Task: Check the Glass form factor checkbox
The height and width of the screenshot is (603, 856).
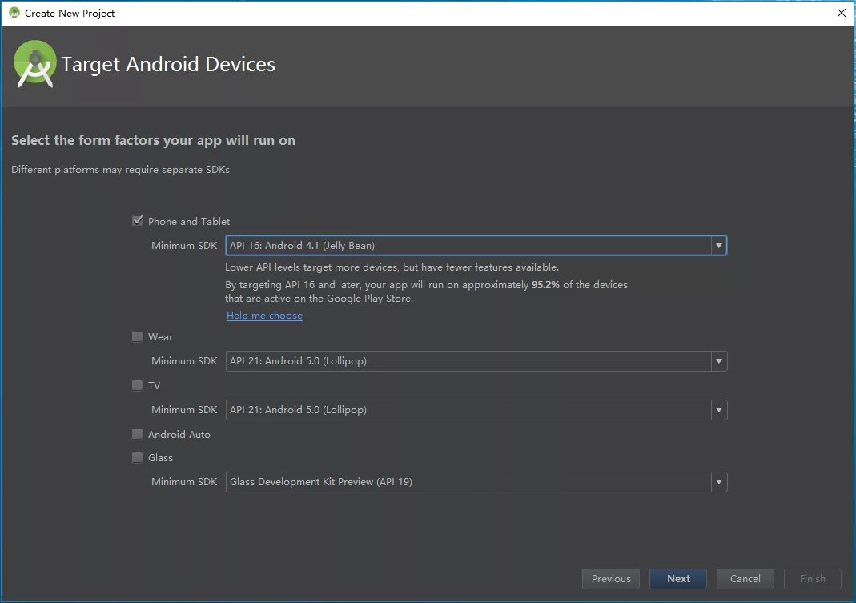Action: click(137, 457)
